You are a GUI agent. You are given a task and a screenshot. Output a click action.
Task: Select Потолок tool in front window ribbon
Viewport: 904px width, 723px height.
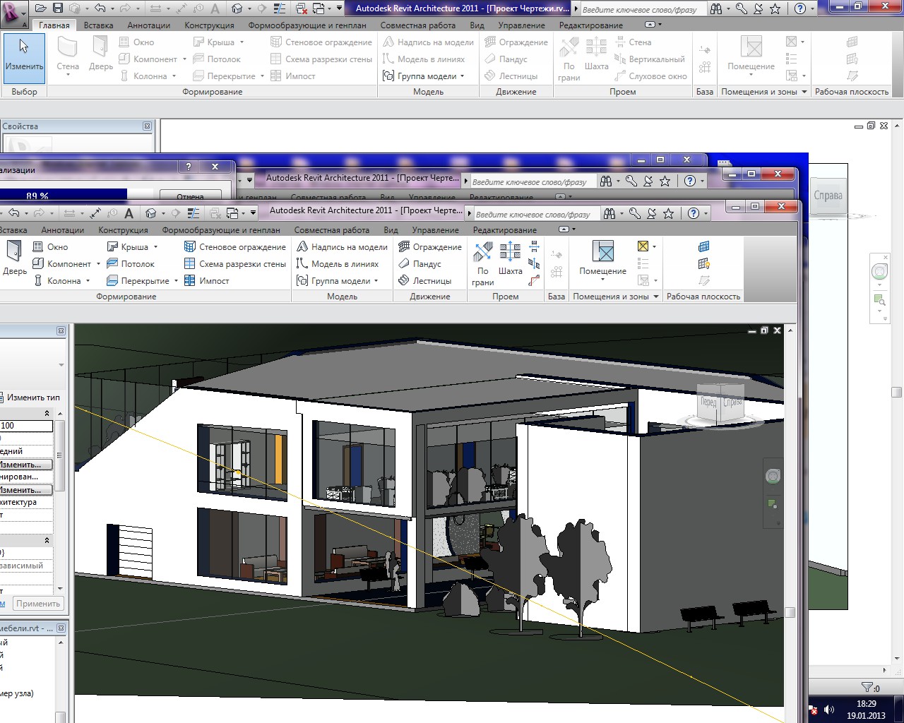[x=131, y=264]
